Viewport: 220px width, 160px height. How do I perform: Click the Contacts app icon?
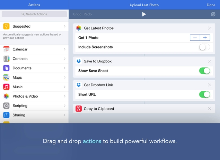tap(6, 59)
